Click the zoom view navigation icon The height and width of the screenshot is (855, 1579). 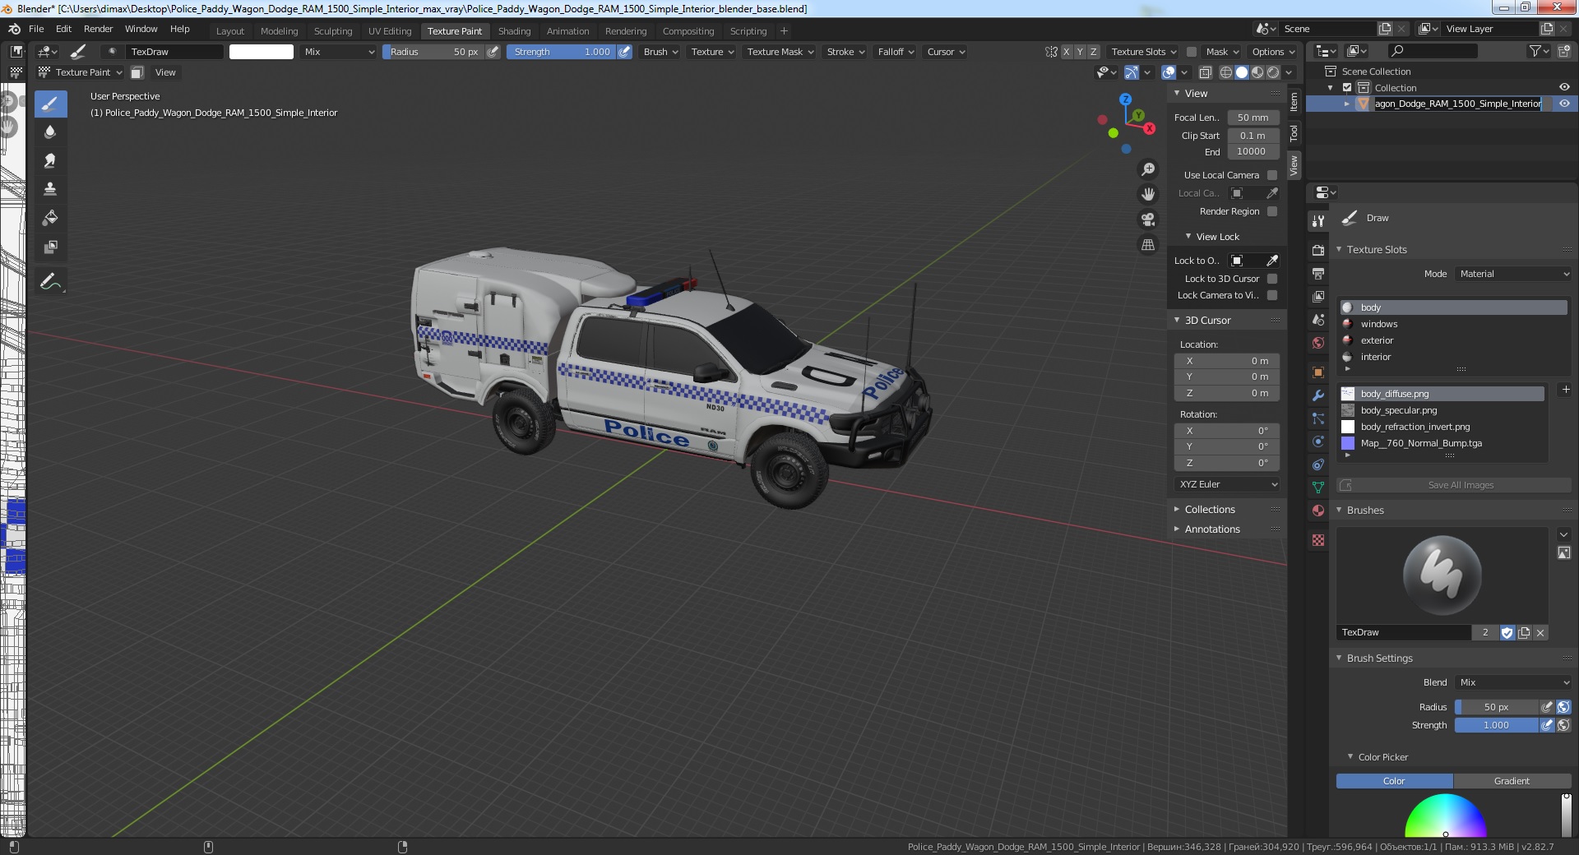point(1148,169)
